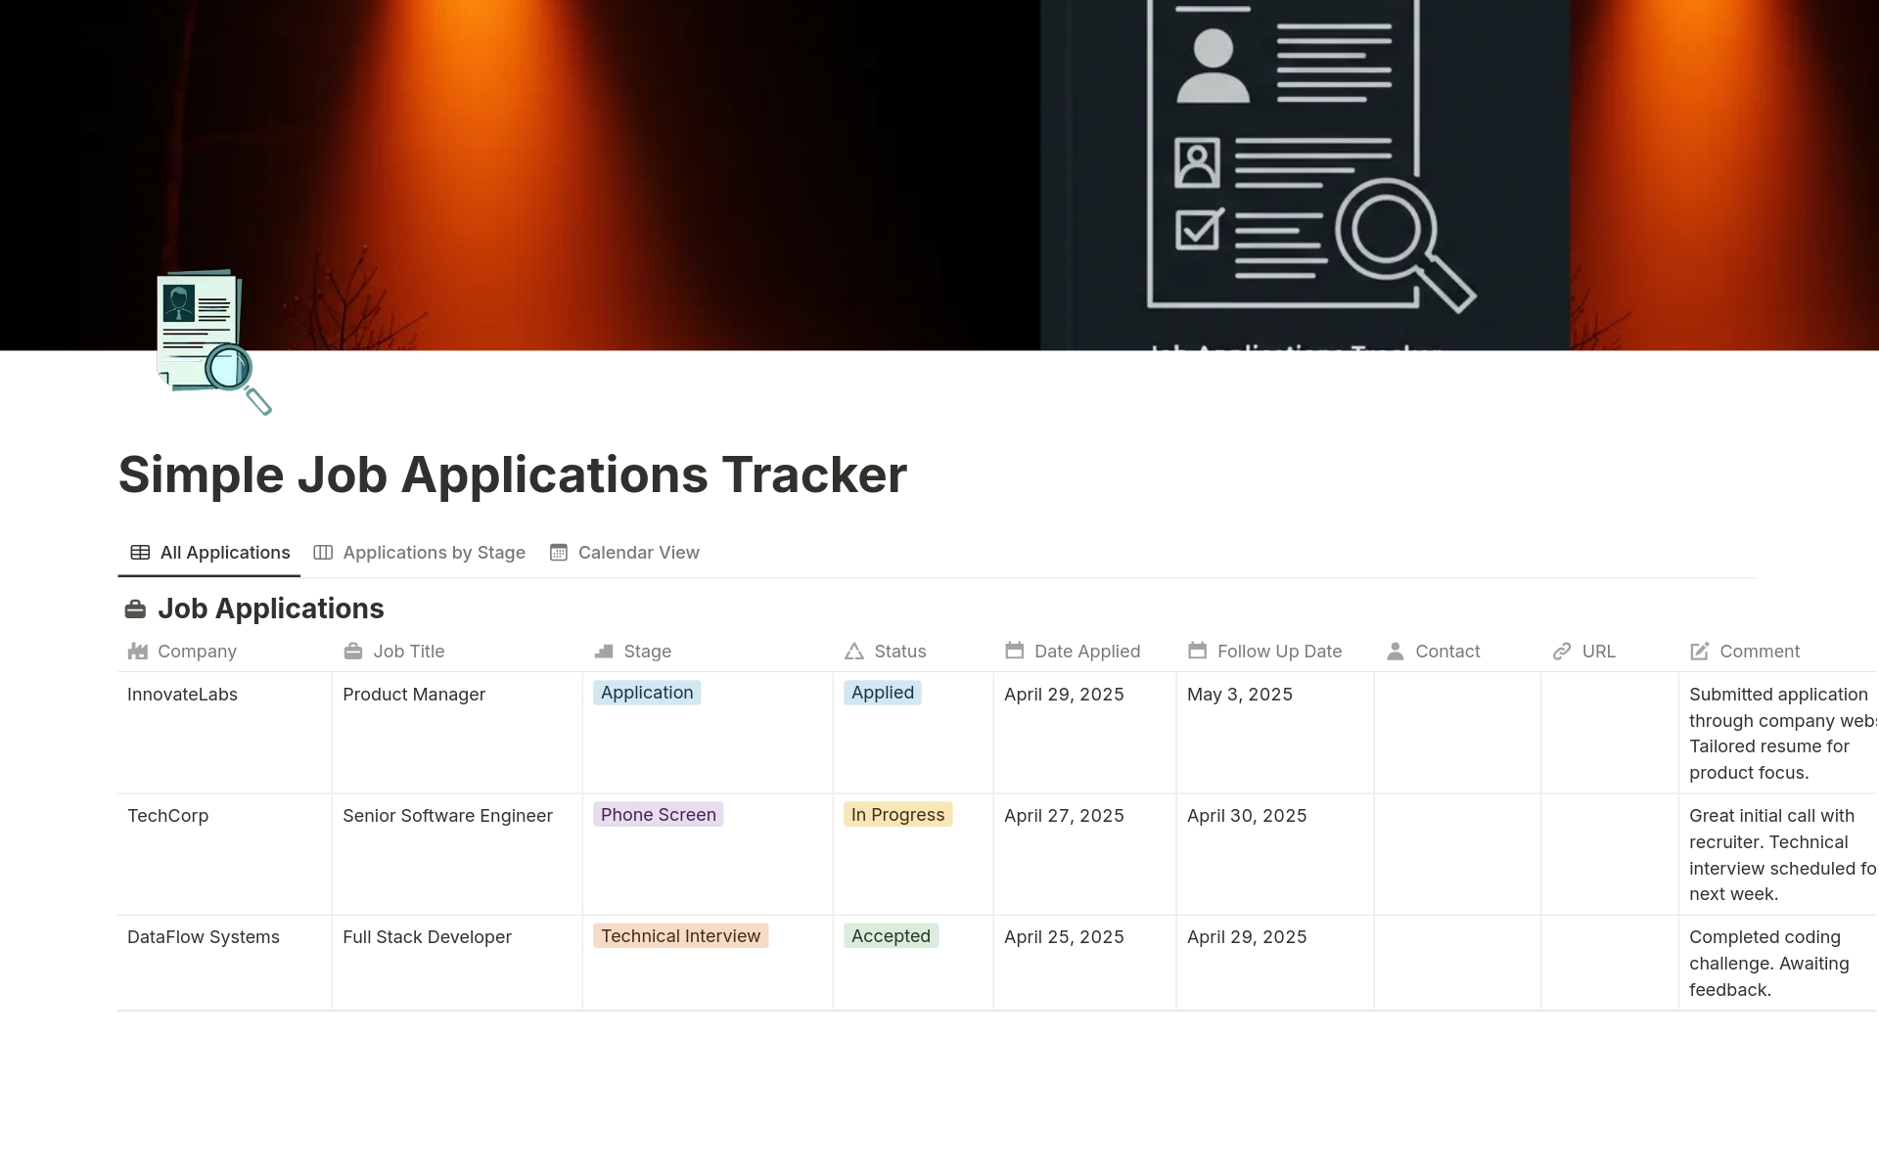
Task: Click the briefcase icon in Job Title header
Action: (x=353, y=652)
